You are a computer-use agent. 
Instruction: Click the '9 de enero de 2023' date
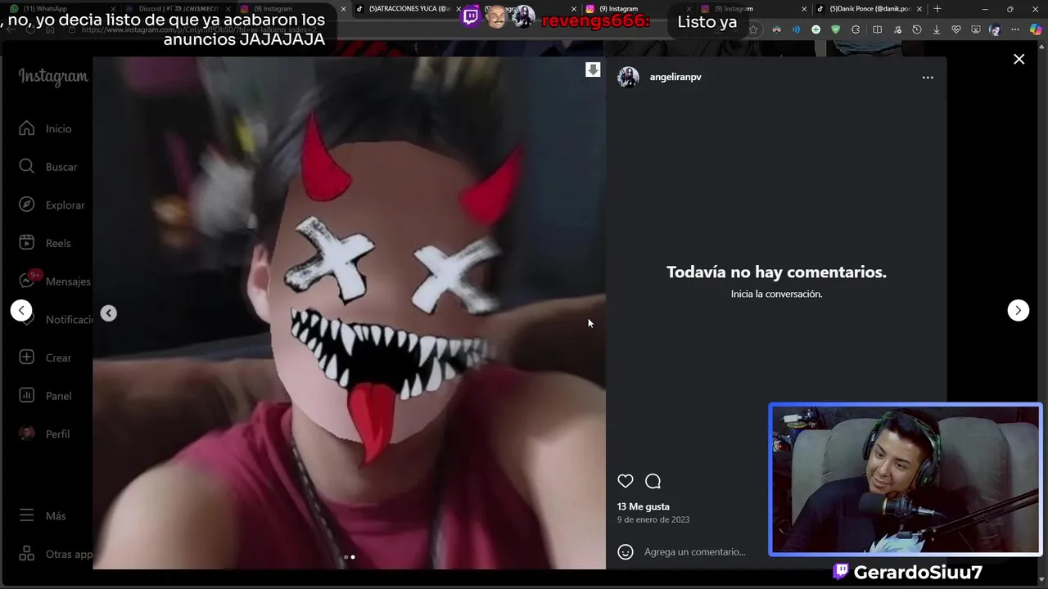click(653, 519)
